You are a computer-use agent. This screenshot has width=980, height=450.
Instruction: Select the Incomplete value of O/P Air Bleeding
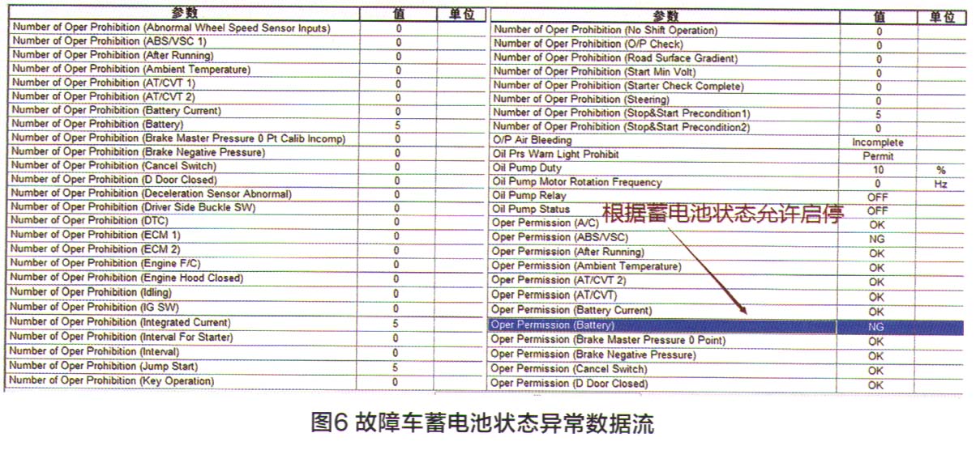[877, 142]
